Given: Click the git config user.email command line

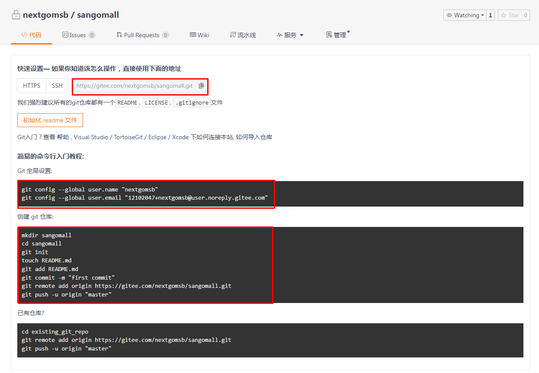Looking at the screenshot, I should (145, 198).
